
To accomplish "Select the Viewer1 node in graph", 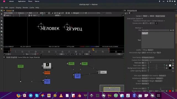I will pyautogui.click(x=102, y=72).
